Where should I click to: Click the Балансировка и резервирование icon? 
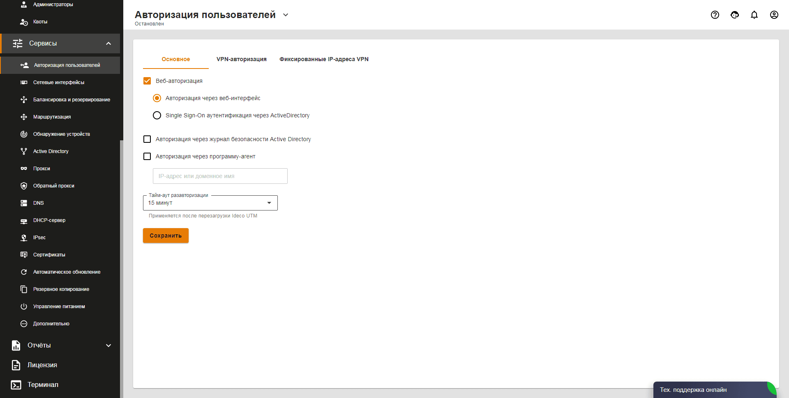click(24, 100)
